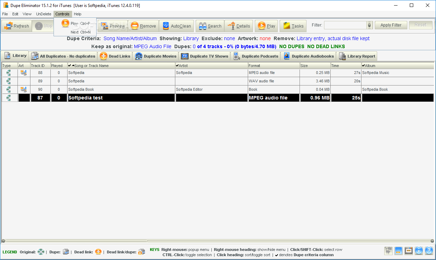436x260 pixels.
Task: Click the Dead link/dupe legend icon
Action: [141, 252]
